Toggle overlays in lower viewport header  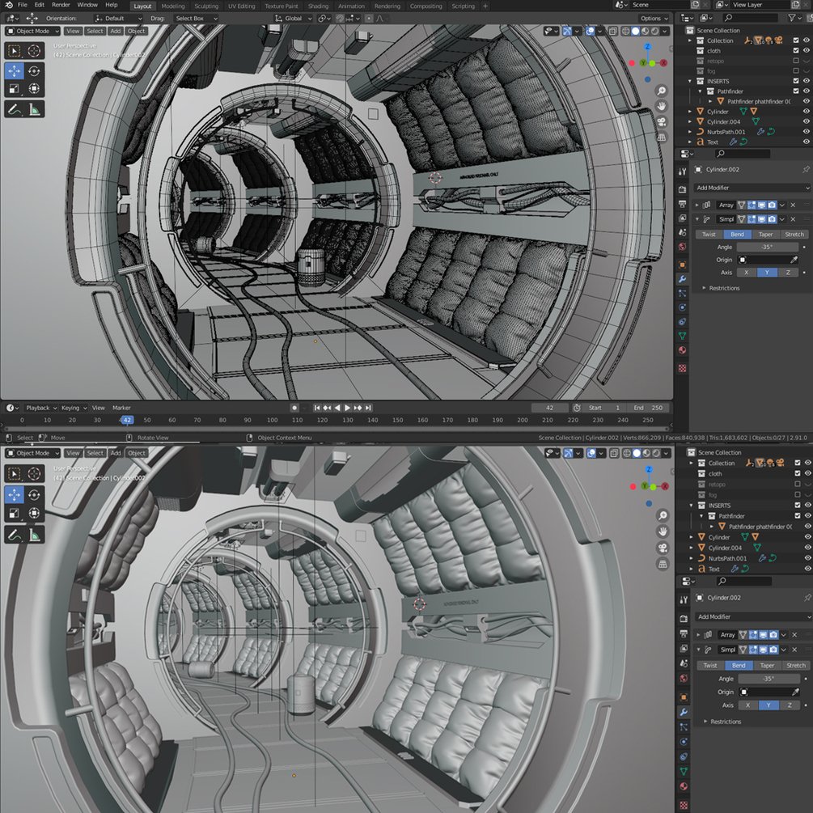click(592, 453)
